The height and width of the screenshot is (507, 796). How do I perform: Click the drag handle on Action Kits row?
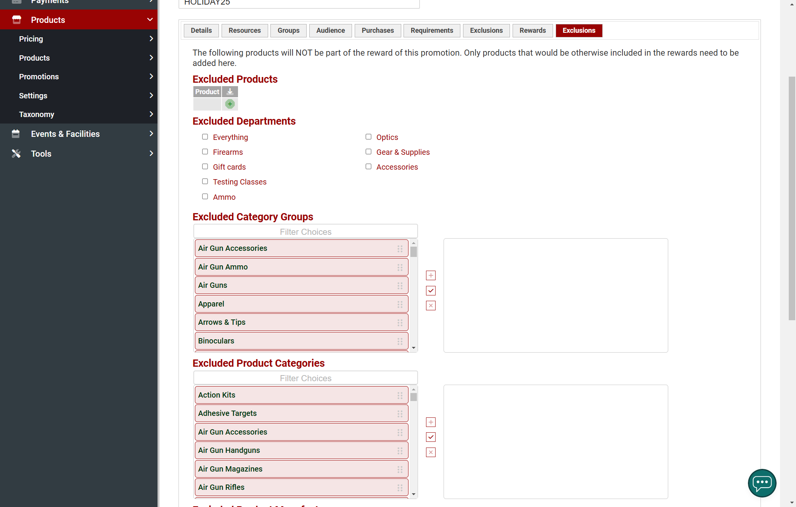(x=400, y=395)
